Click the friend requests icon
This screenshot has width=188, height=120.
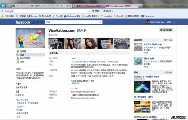click(33, 22)
